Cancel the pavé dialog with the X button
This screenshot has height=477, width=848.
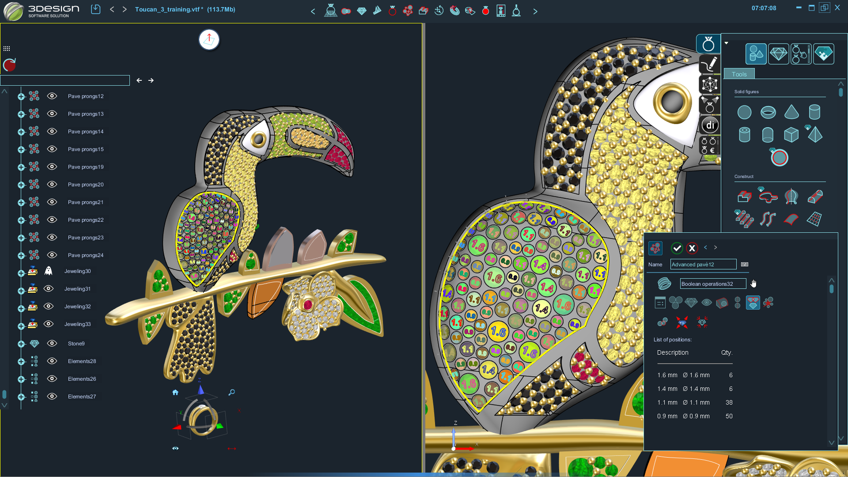[x=692, y=248]
